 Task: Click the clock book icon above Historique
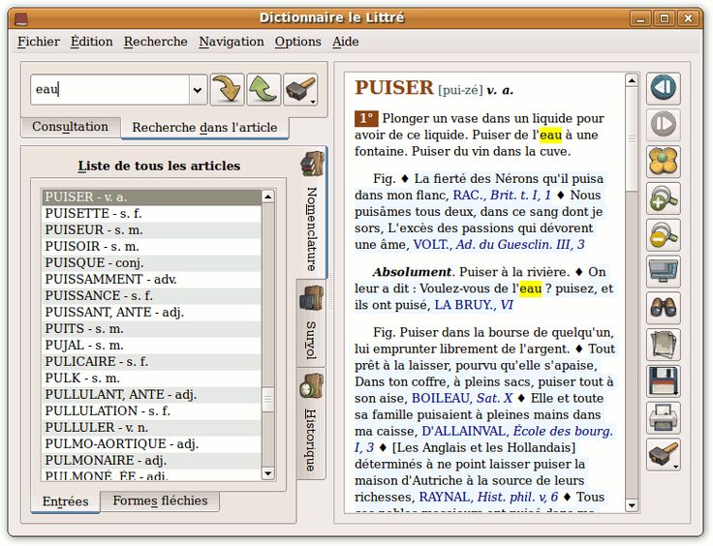click(x=312, y=386)
